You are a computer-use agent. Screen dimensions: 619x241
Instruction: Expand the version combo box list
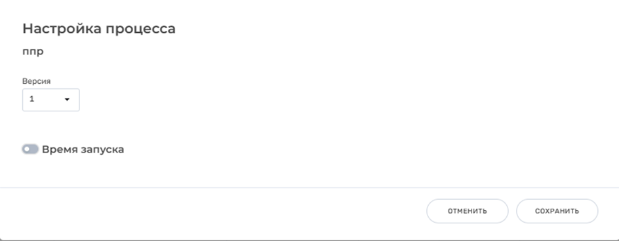point(51,100)
